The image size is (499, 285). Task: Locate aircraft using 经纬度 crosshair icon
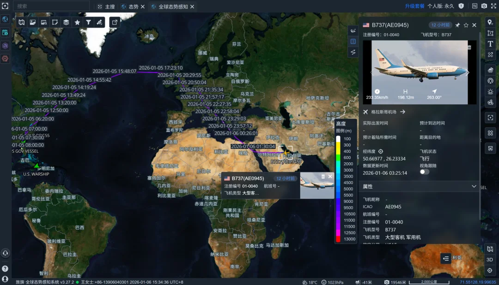coord(381,151)
